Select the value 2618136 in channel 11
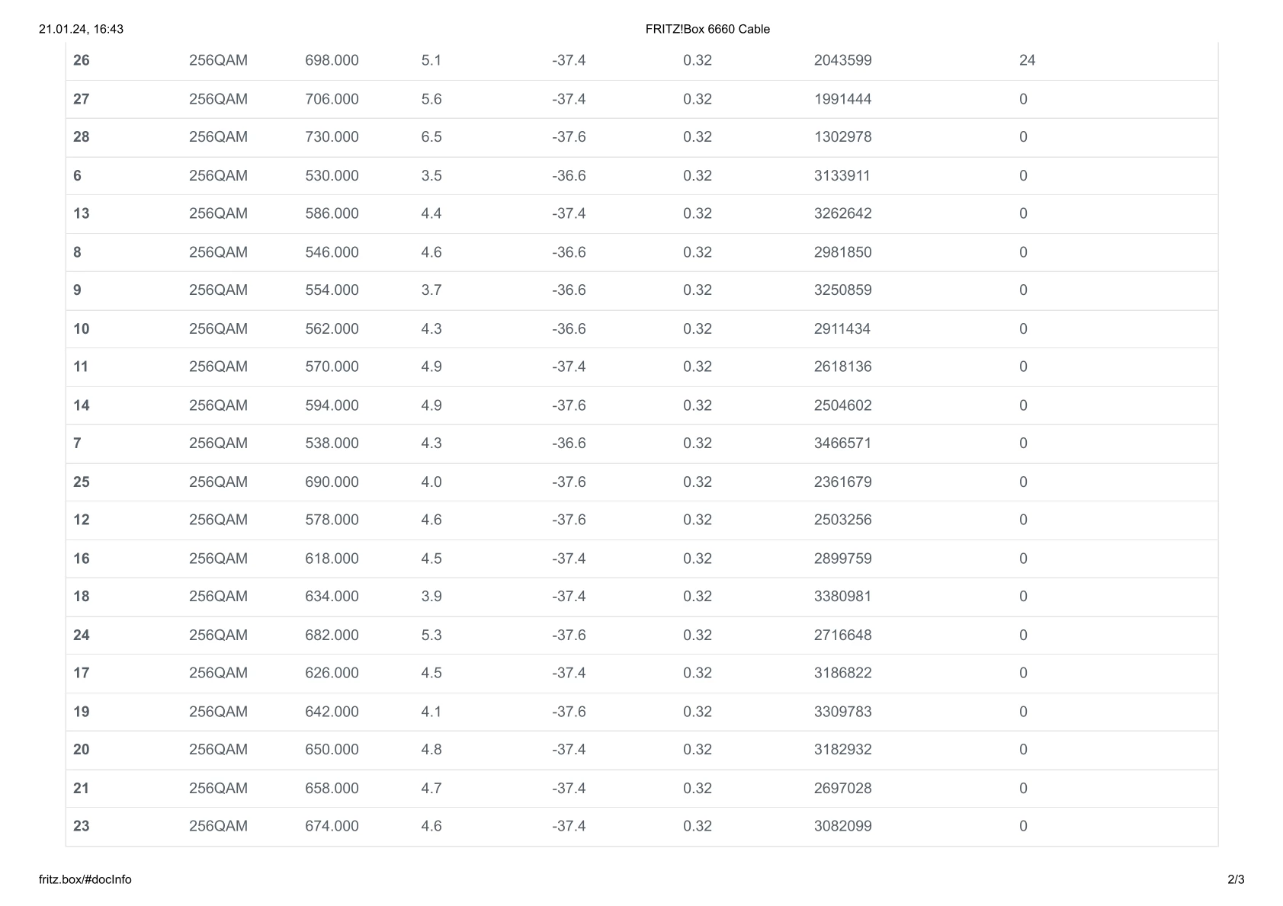Screen dimensions: 1283x906 point(842,367)
